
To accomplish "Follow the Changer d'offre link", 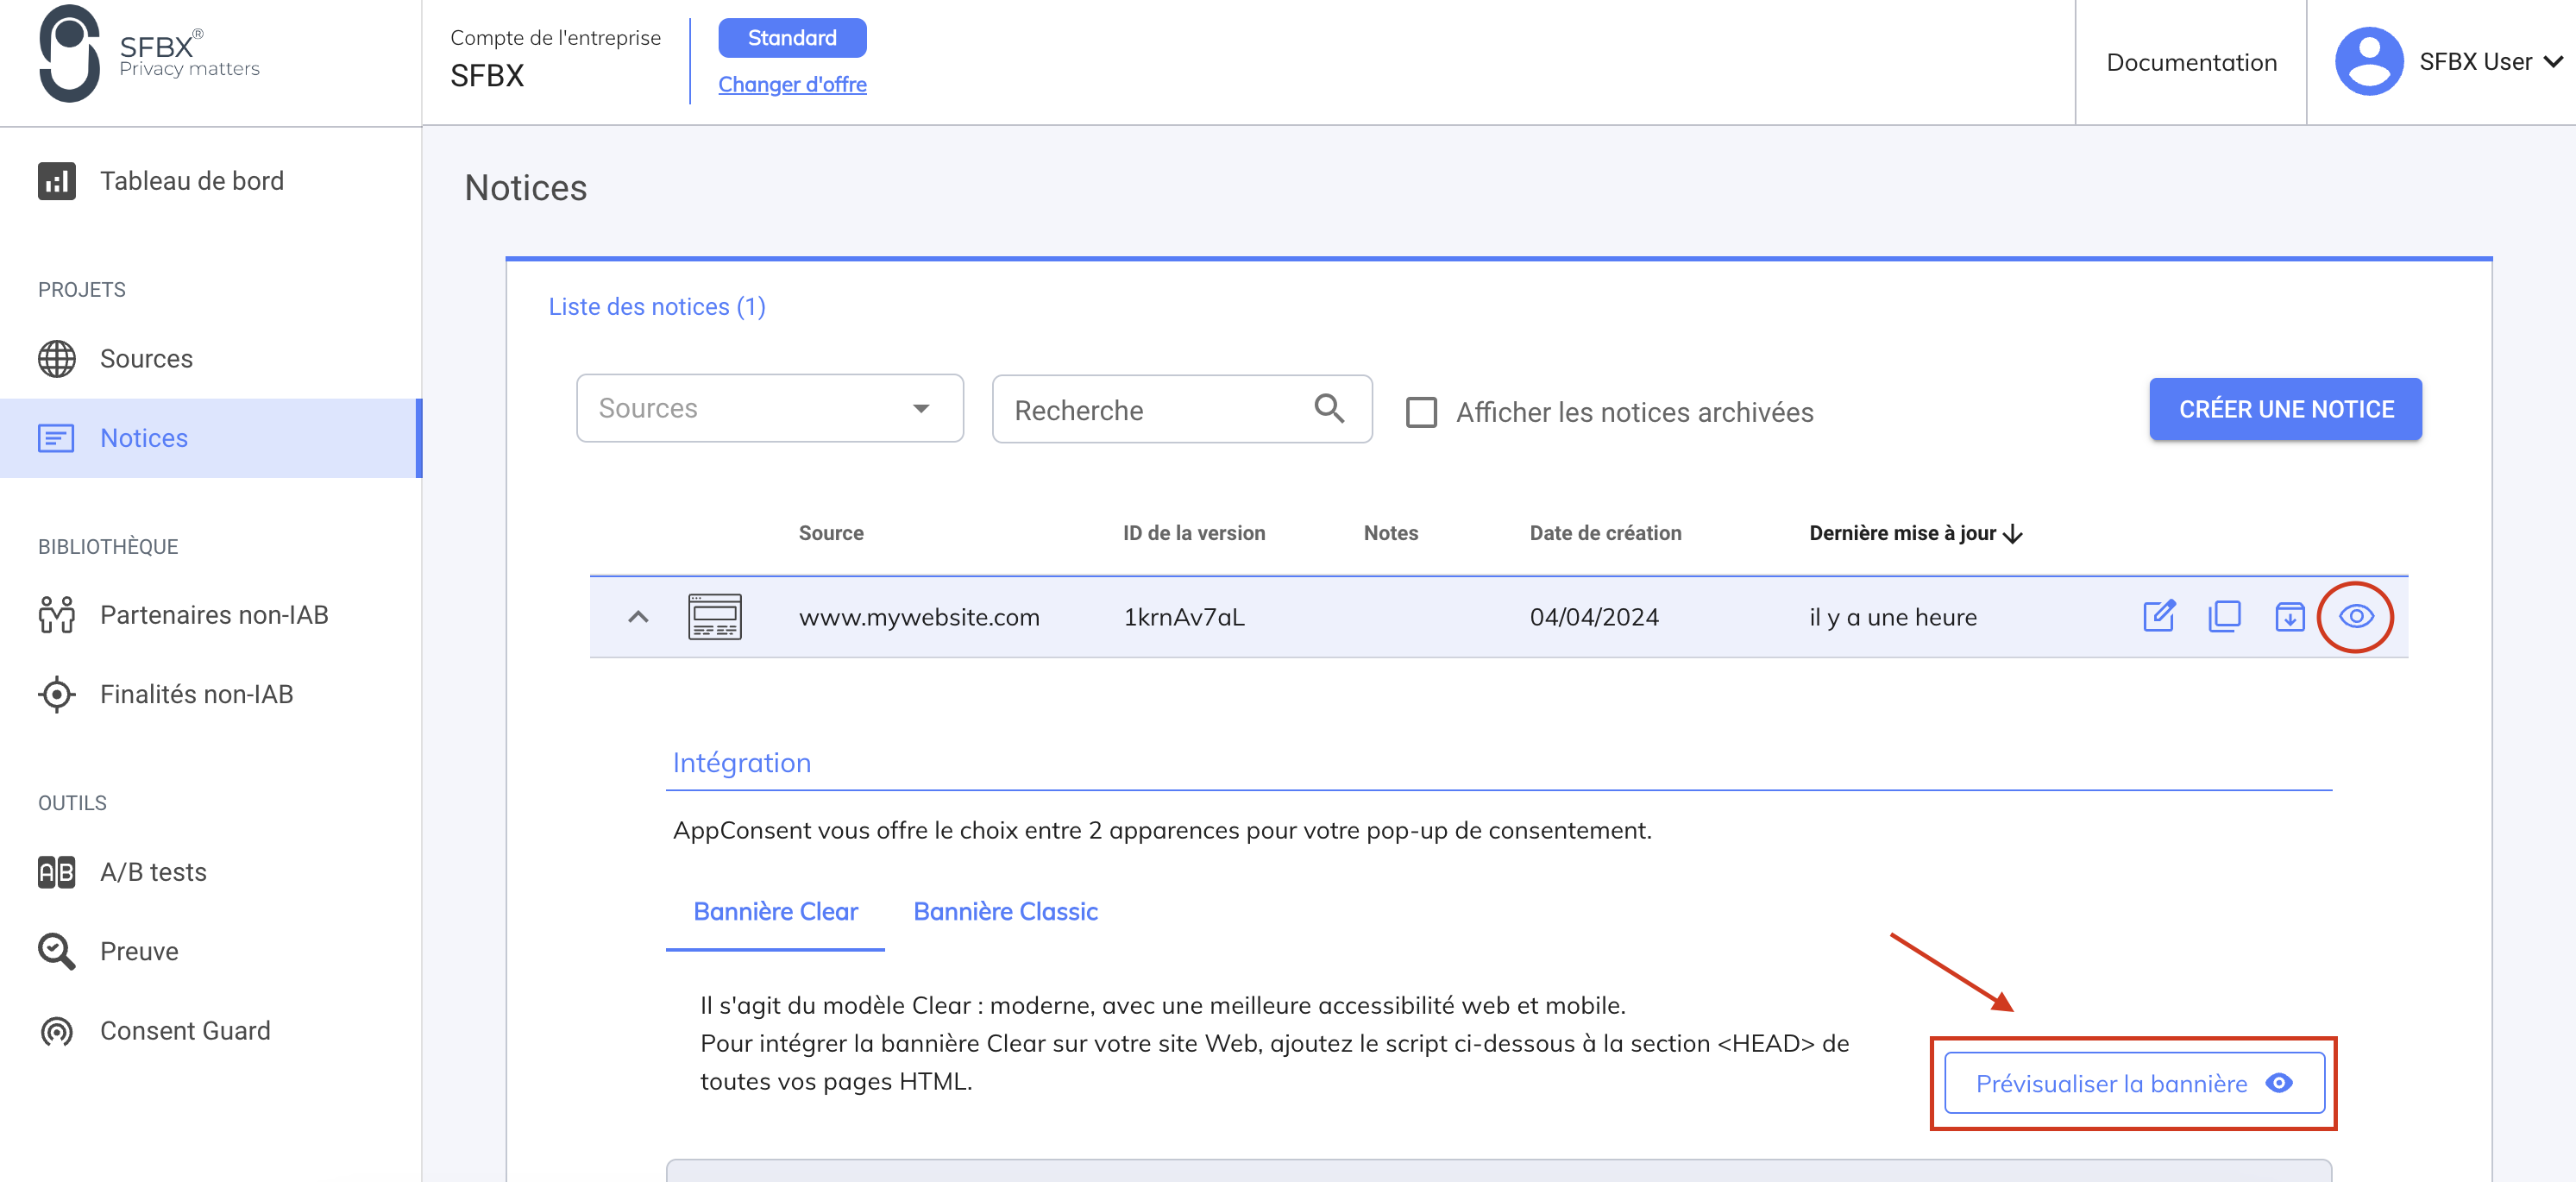I will 792,84.
